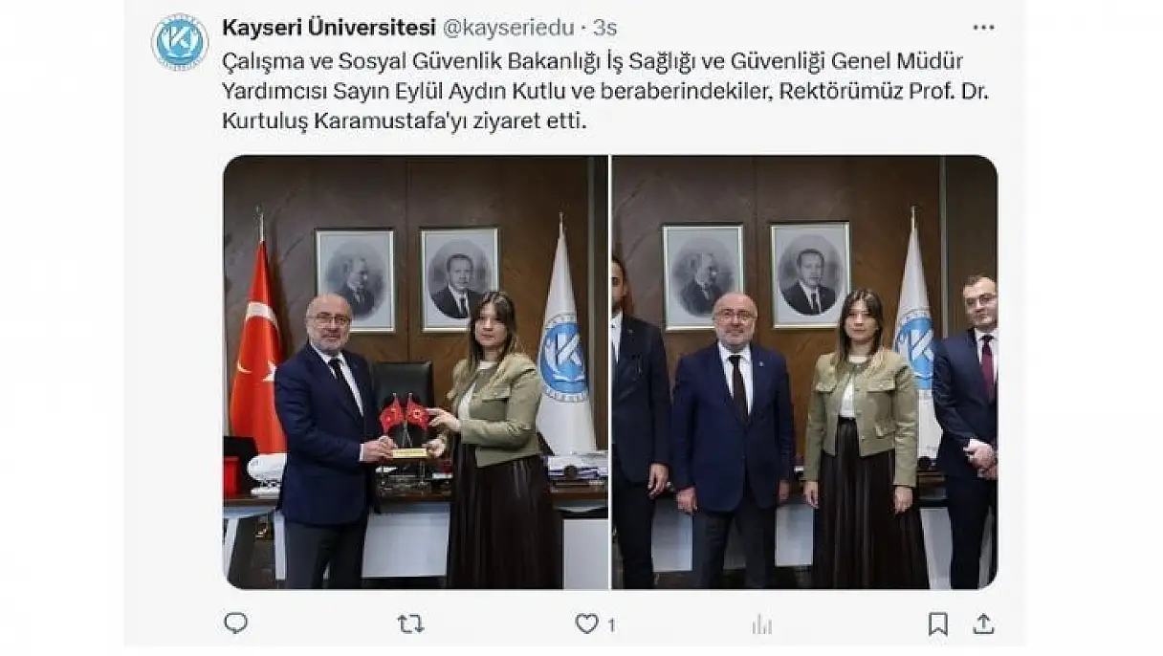Click the reply speech bubble icon
Screen dimensions: 1163x656
click(235, 623)
